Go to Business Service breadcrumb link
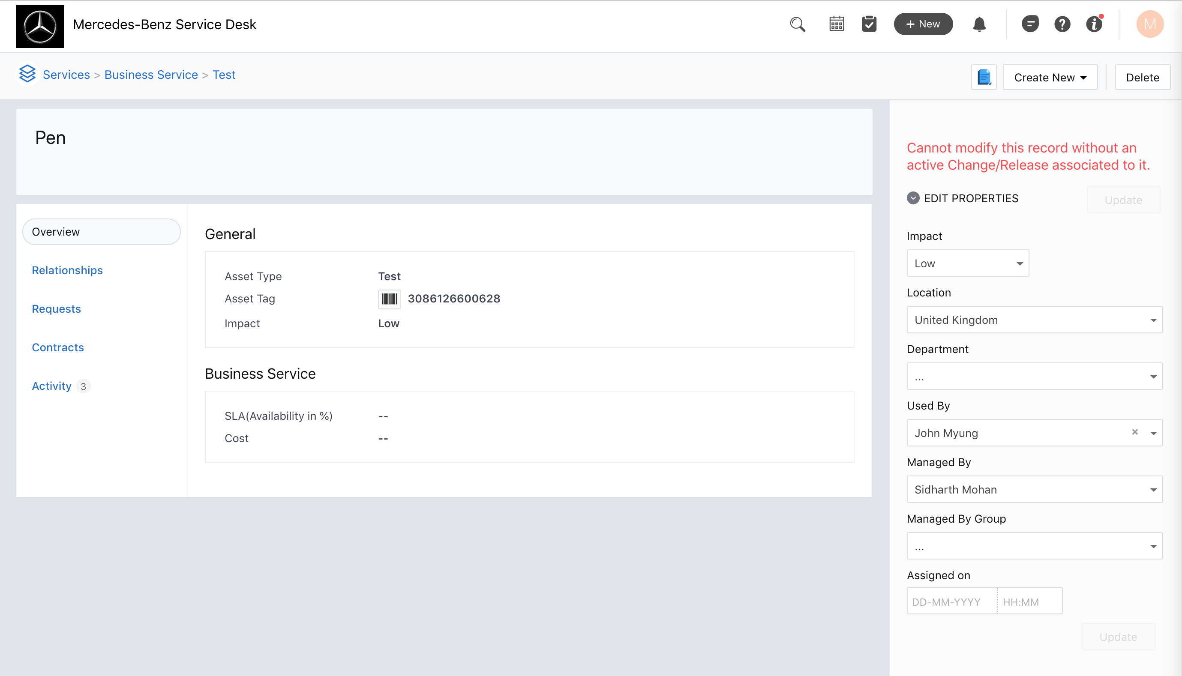1182x676 pixels. tap(151, 75)
